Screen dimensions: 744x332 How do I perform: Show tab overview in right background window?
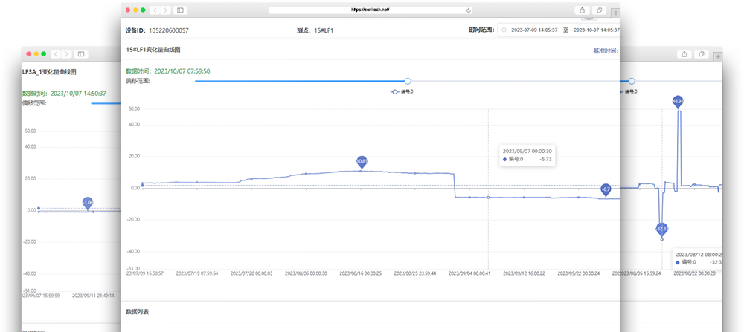(702, 54)
